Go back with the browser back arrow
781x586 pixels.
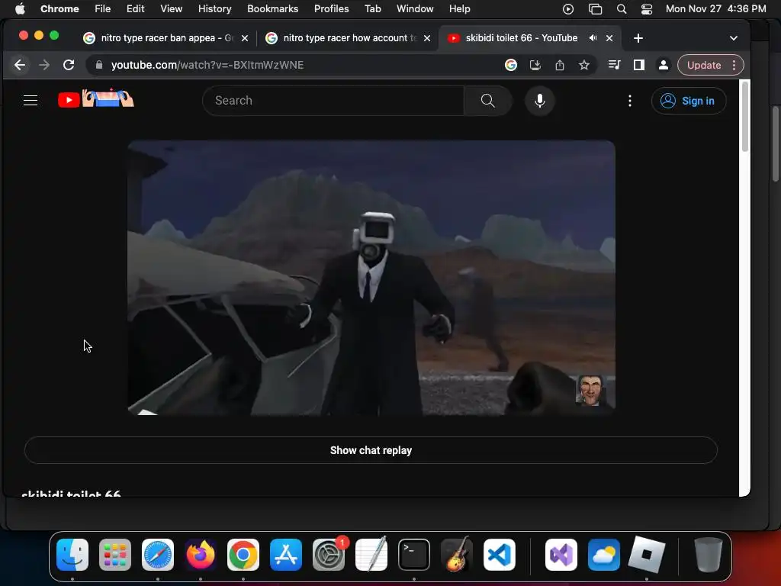pos(19,65)
